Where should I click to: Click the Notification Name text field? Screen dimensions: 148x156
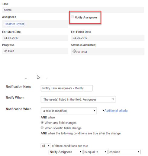67,88
